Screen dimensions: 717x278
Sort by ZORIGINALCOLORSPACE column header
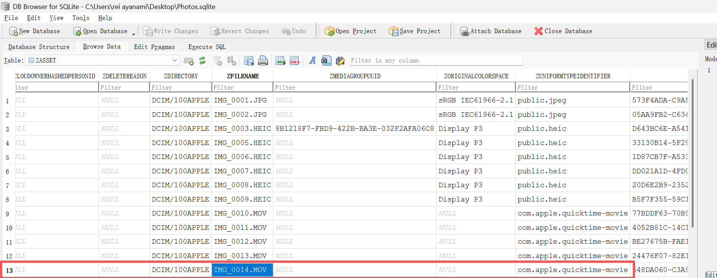pos(476,76)
